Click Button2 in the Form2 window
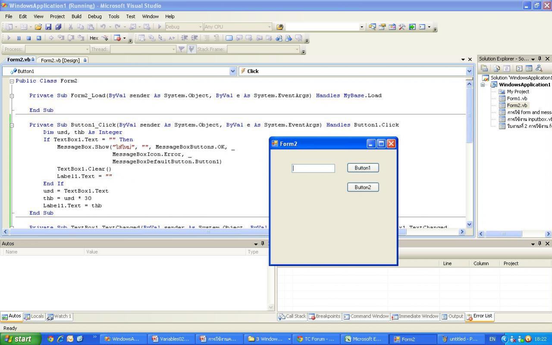Image resolution: width=552 pixels, height=345 pixels. [x=363, y=187]
